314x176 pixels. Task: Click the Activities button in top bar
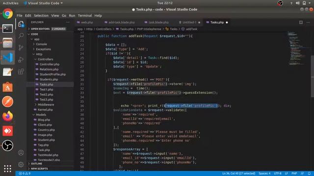(x=10, y=3)
